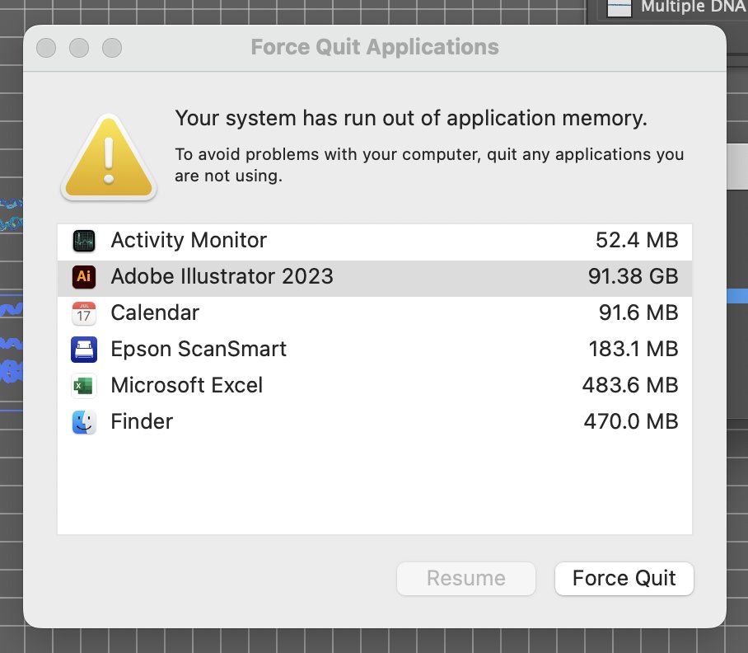Click the Adobe Illustrator 2023 Ai icon
This screenshot has width=748, height=653.
pyautogui.click(x=84, y=277)
